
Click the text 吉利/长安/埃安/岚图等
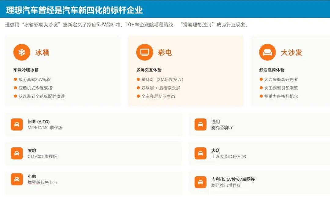coord(233,179)
